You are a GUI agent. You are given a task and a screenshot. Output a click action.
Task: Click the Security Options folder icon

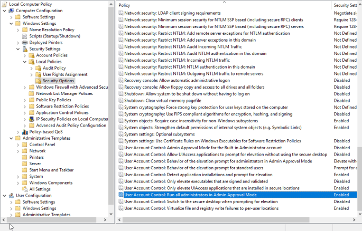tap(39, 81)
